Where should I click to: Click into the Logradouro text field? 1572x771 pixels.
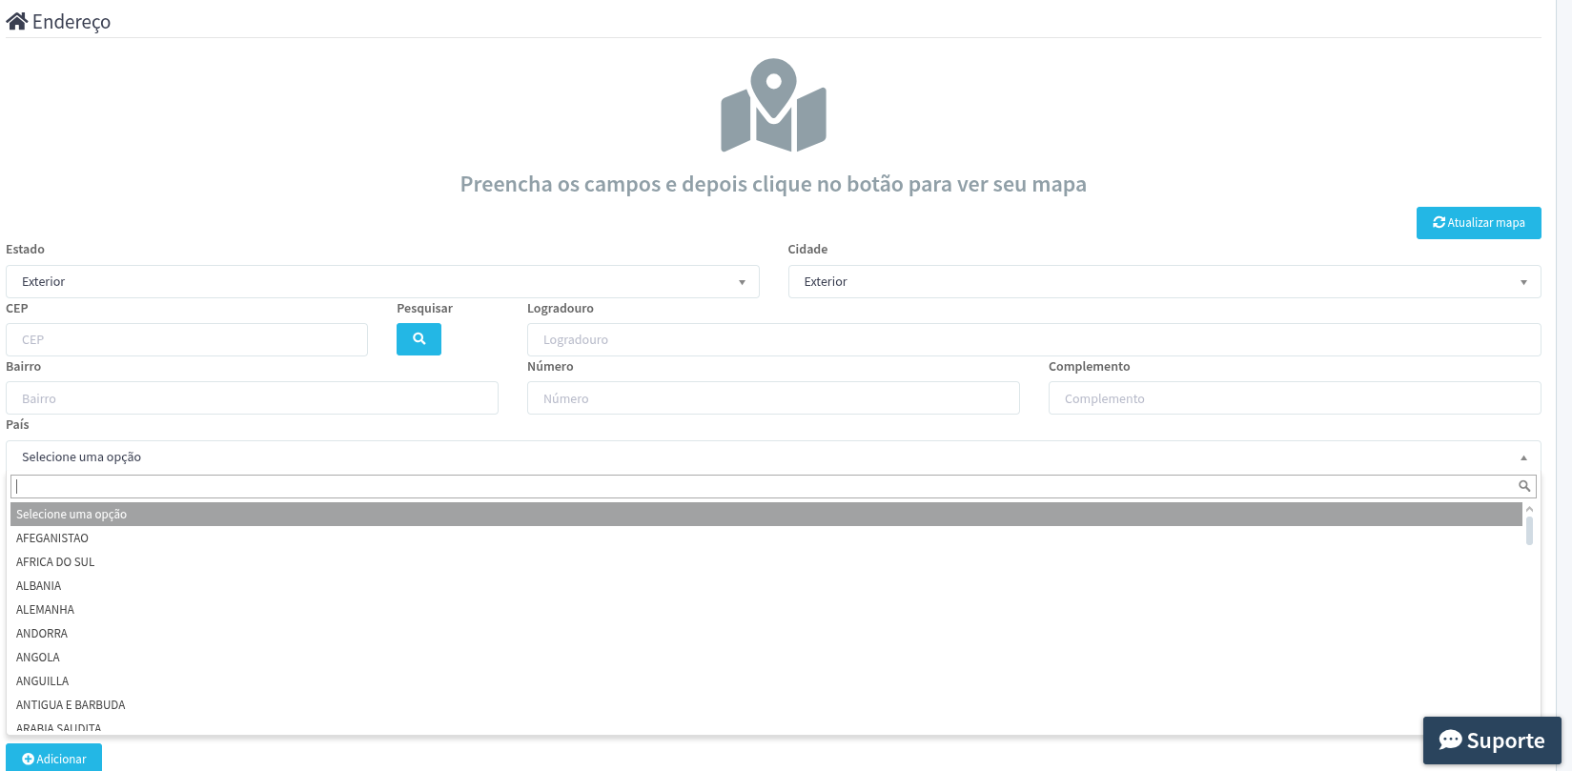pos(1033,340)
